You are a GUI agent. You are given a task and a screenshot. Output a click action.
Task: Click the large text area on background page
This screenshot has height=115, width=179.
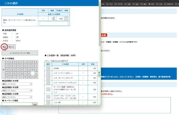[x=115, y=105]
